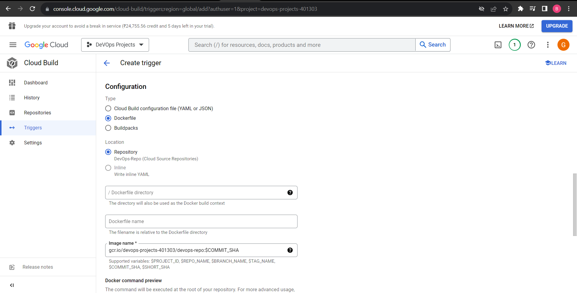
Task: Select the Inline location radio option
Action: tap(108, 168)
